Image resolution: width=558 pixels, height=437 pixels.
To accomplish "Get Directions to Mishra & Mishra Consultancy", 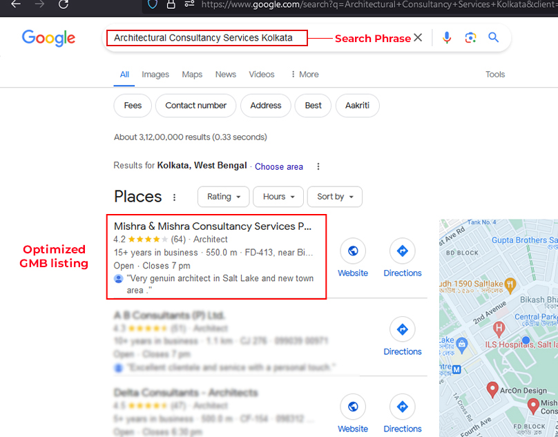I will point(403,258).
